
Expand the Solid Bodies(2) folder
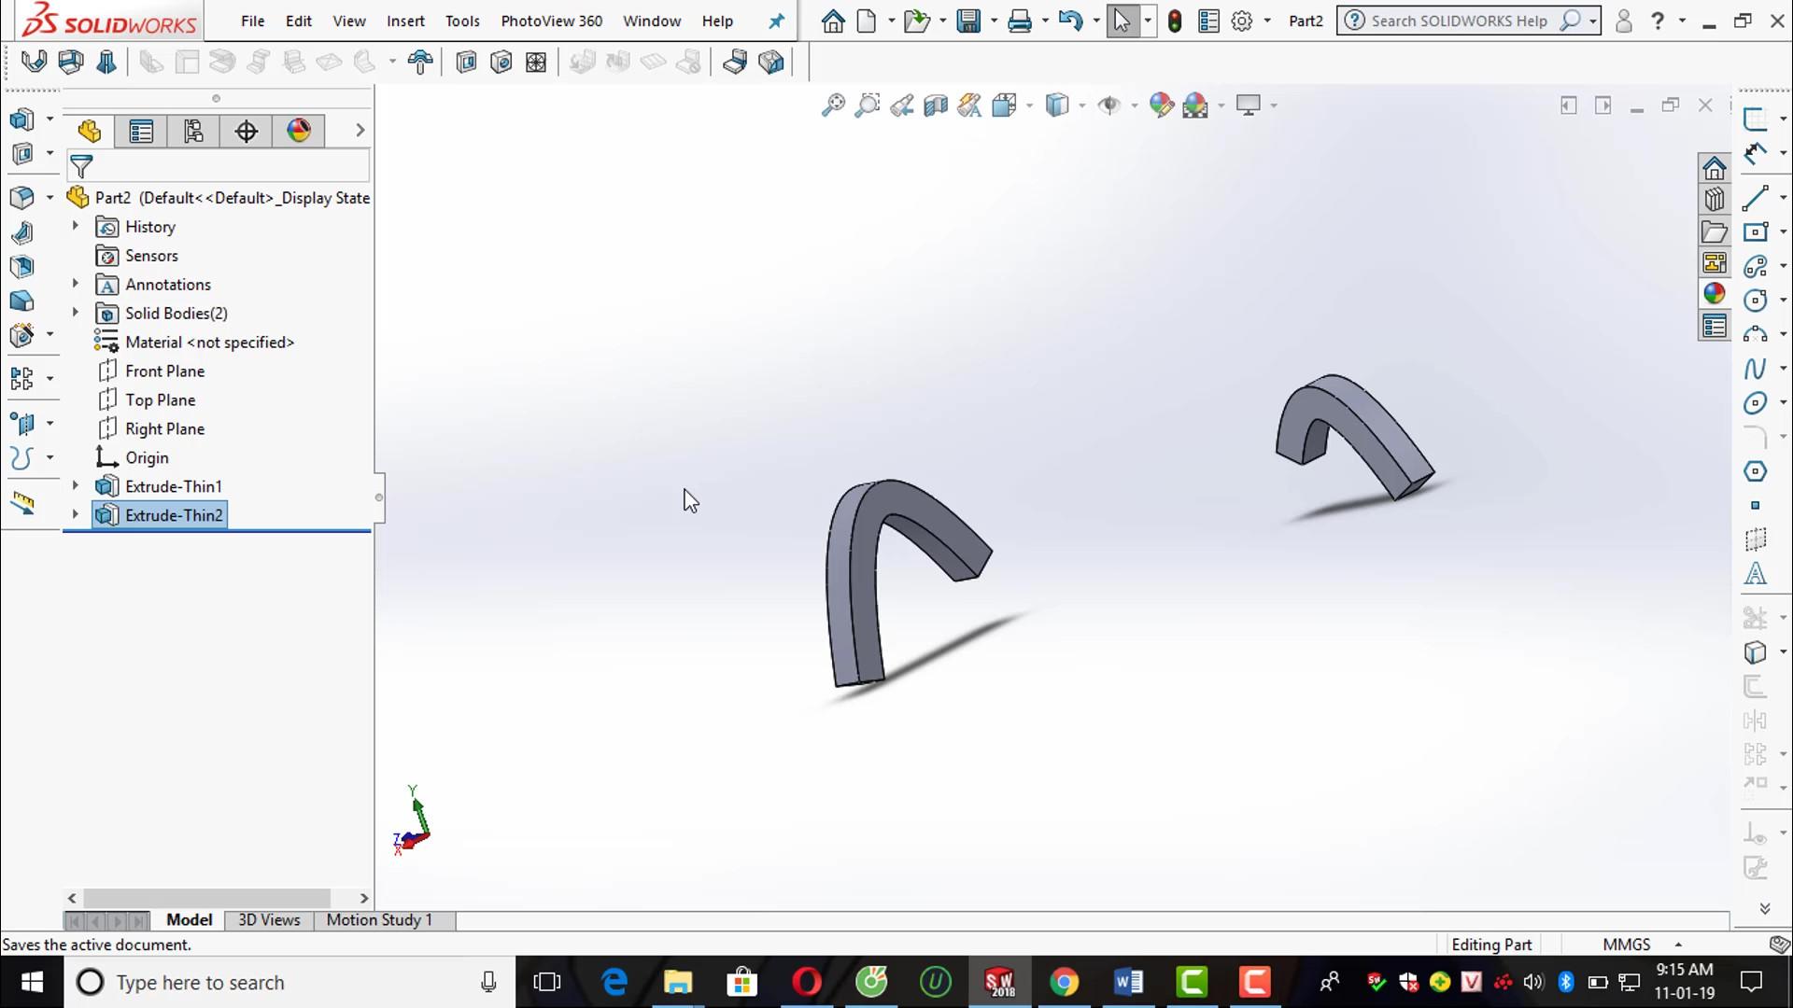76,313
